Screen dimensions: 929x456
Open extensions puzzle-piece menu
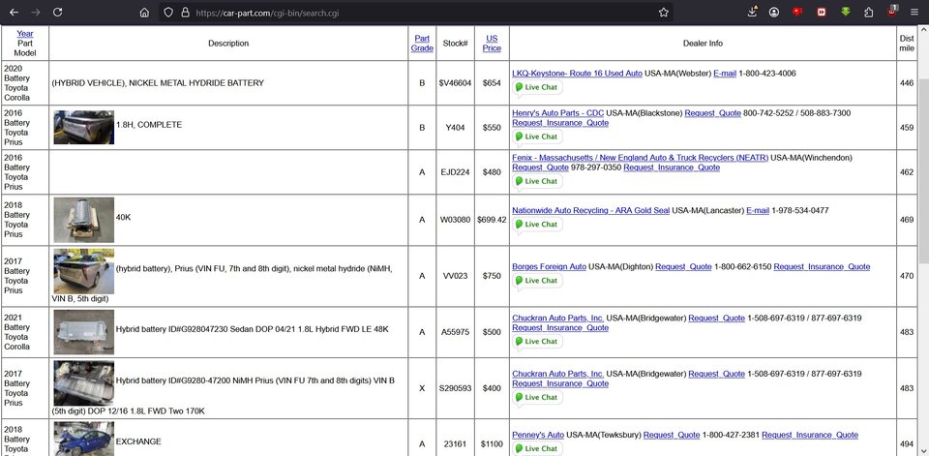[869, 12]
